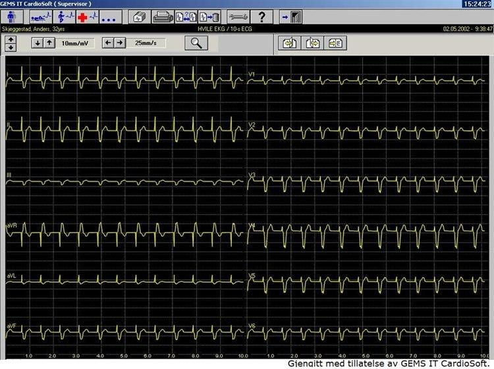
Task: Exit the program with the door icon
Action: pyautogui.click(x=290, y=16)
